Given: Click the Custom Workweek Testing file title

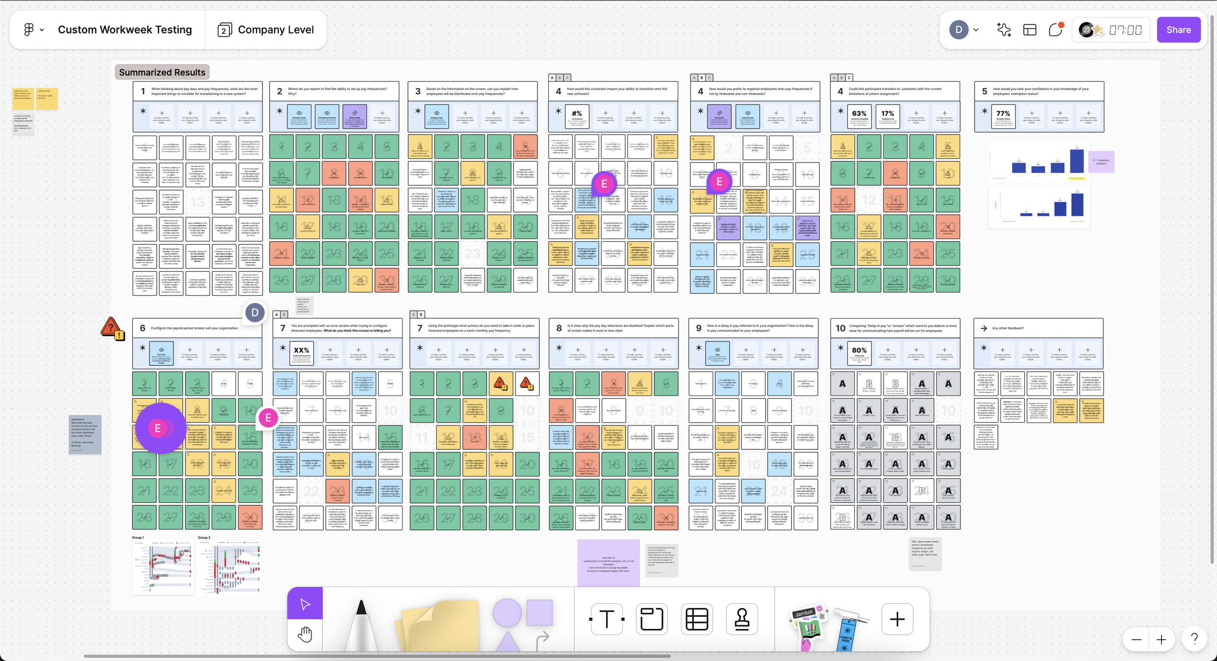Looking at the screenshot, I should [x=125, y=30].
